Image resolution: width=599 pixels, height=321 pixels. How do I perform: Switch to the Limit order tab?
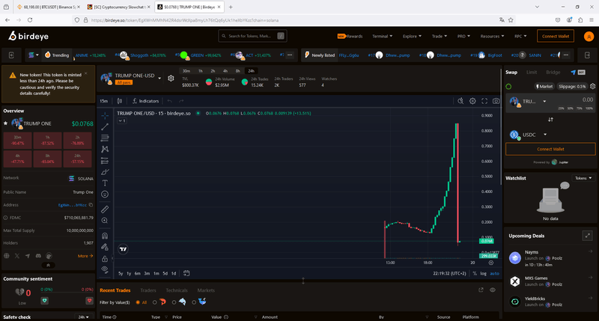(x=532, y=72)
